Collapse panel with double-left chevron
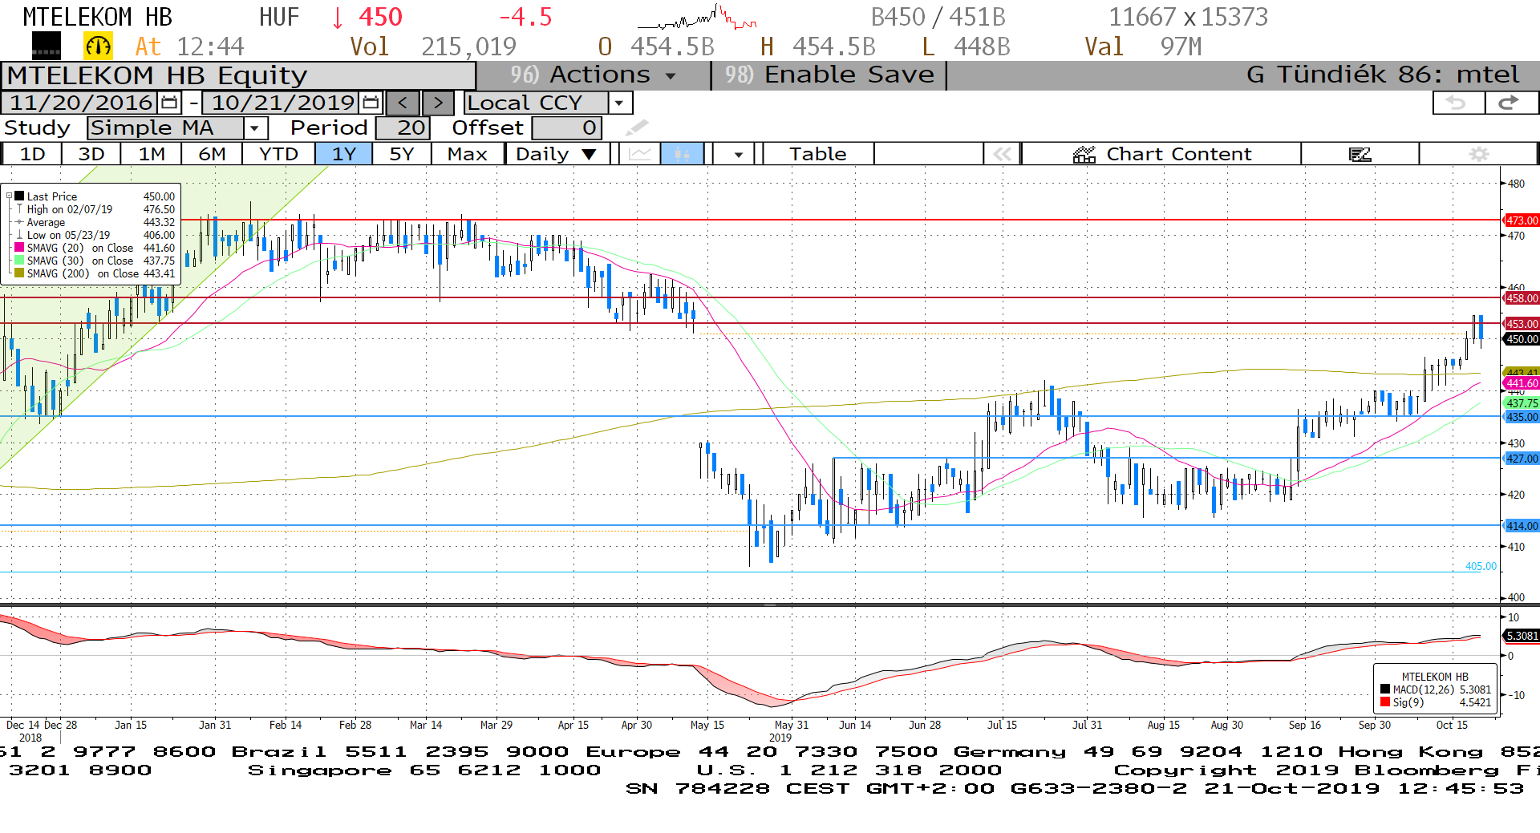This screenshot has width=1540, height=833. (1002, 154)
